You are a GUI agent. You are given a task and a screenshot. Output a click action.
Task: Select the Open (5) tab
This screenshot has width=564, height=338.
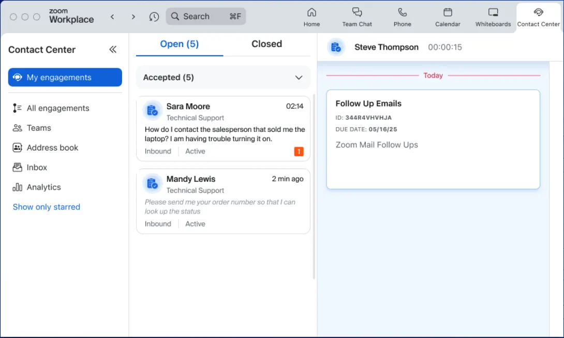[179, 44]
